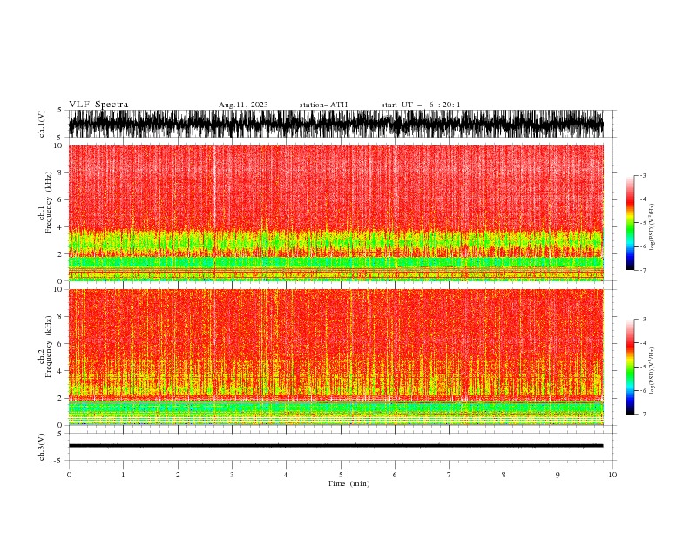690x533 pixels.
Task: Click inside the ch.1 spectrogram panel
Action: tap(335, 213)
